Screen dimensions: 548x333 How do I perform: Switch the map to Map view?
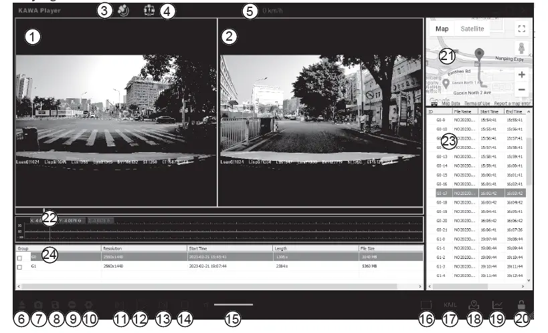point(442,29)
